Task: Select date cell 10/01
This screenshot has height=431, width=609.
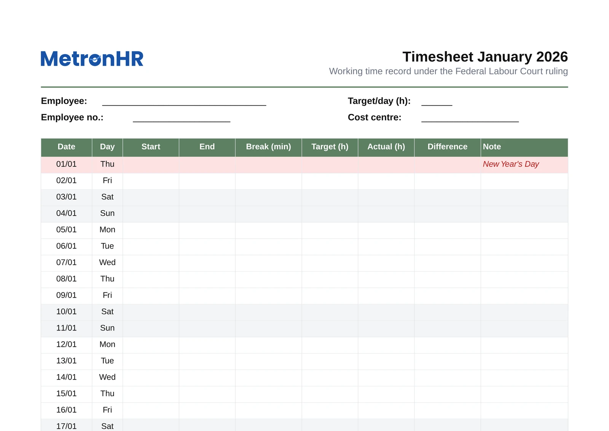Action: tap(67, 312)
